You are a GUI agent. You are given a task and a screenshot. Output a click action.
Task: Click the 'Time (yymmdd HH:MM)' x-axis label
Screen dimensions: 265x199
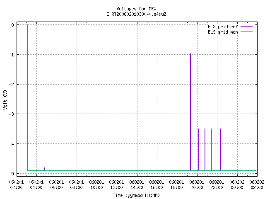(x=136, y=195)
